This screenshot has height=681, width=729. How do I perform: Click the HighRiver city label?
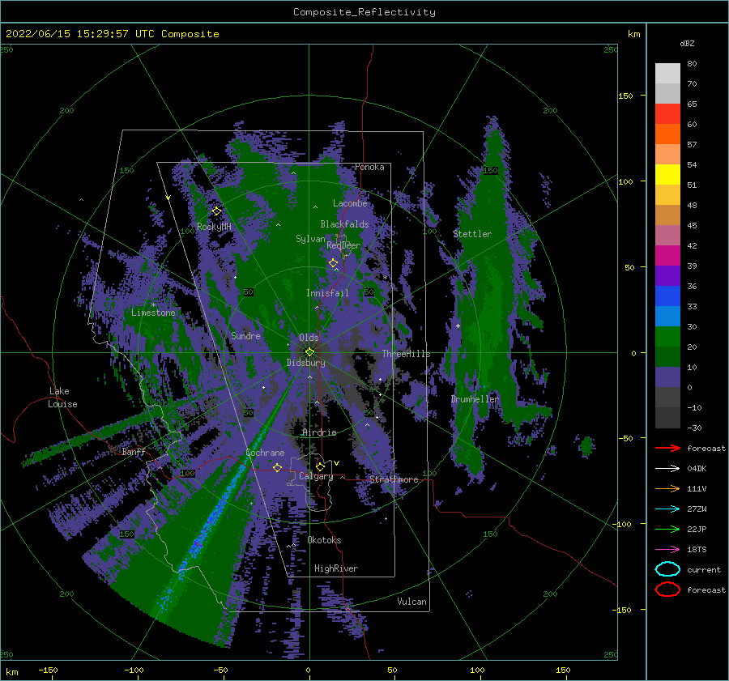point(336,568)
